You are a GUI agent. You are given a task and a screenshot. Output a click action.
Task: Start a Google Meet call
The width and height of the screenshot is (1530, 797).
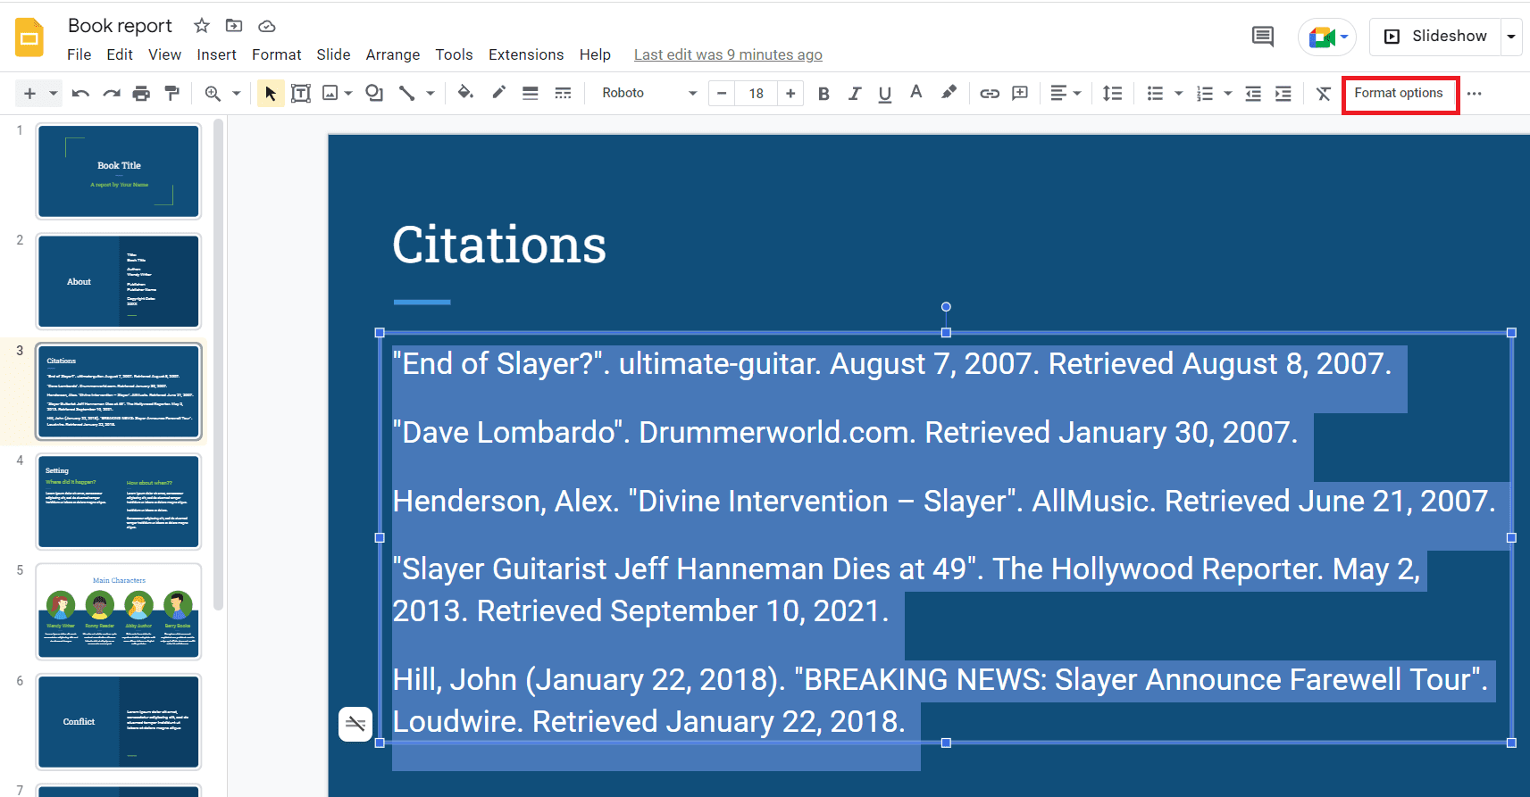pos(1327,37)
